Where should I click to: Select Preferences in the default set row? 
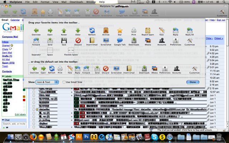tap(165, 70)
